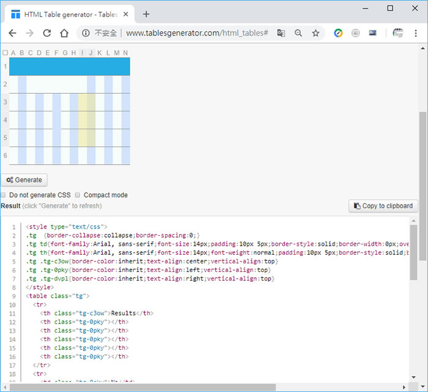This screenshot has height=392, width=428.
Task: Select the HTML Table generator tab
Action: click(x=70, y=14)
